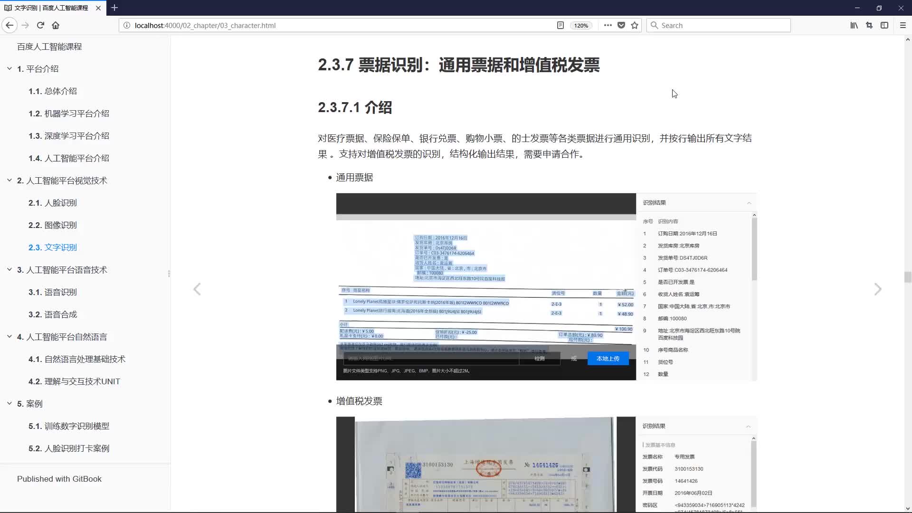
Task: Open chapter 5.1. 训练数字识别模型
Action: point(69,426)
